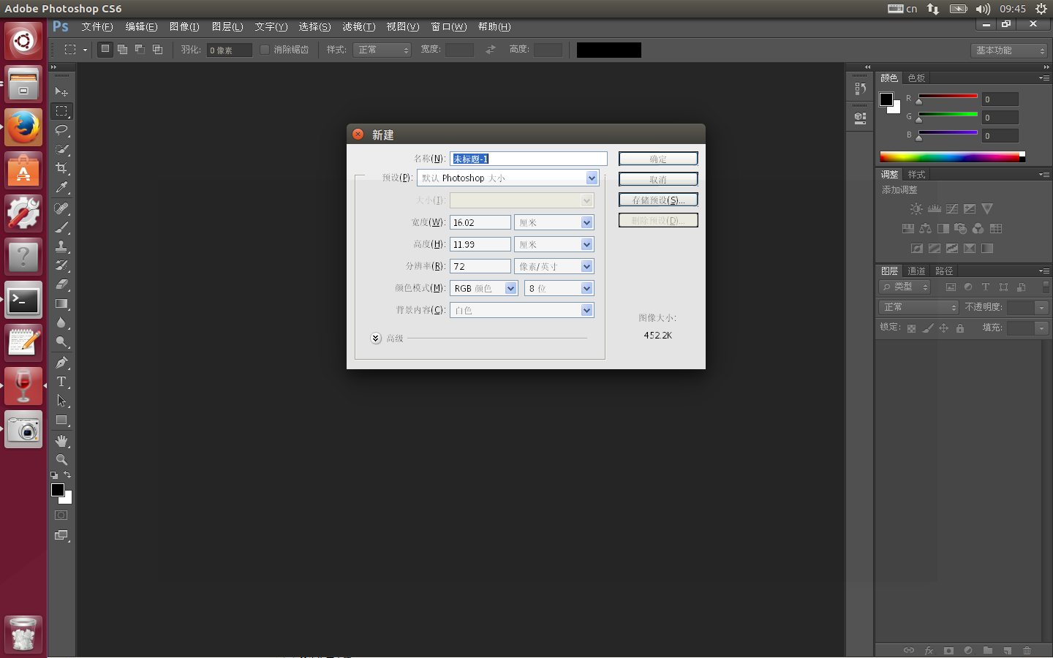Click swap foreground and background colors icon
1053x658 pixels.
click(x=67, y=475)
